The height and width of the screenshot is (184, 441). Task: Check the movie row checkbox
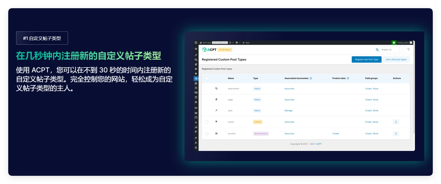[207, 122]
